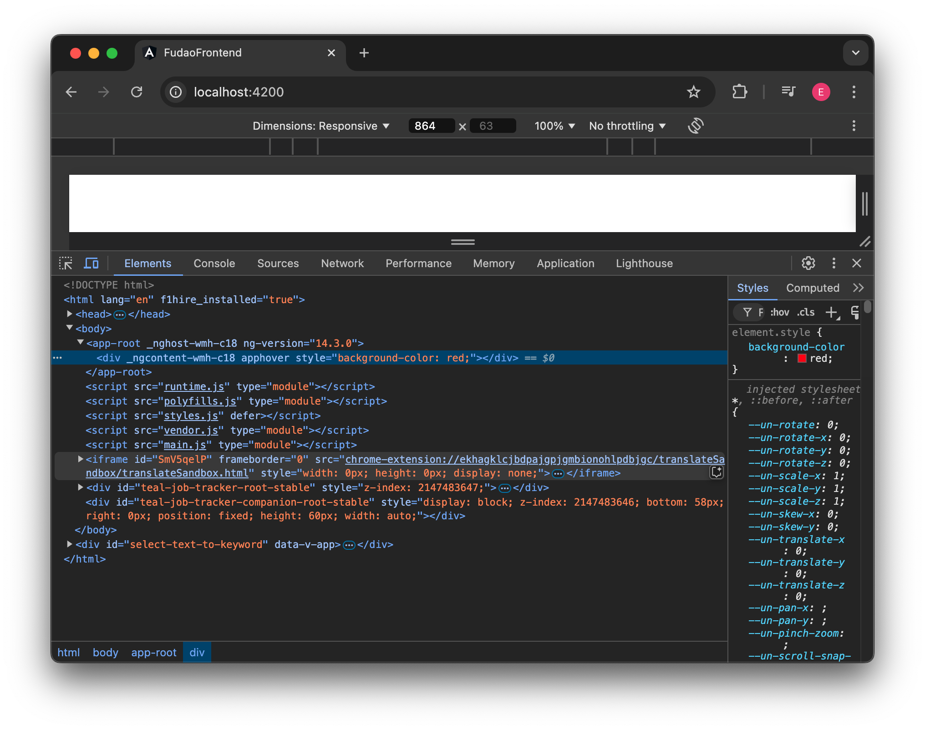Click the browser extensions puzzle icon
925x730 pixels.
point(739,92)
